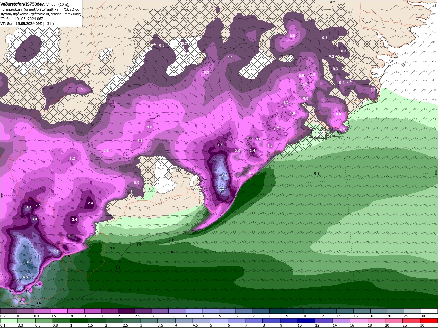Screen dimensions: 438x328
Task: Select the 5.9 value label on the map
Action: 22,302
